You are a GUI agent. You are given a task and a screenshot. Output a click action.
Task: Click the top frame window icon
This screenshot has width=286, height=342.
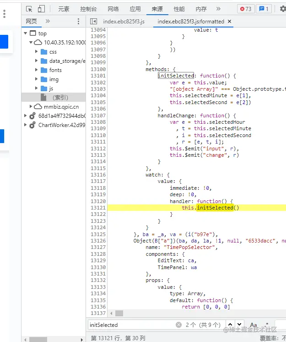pos(33,33)
